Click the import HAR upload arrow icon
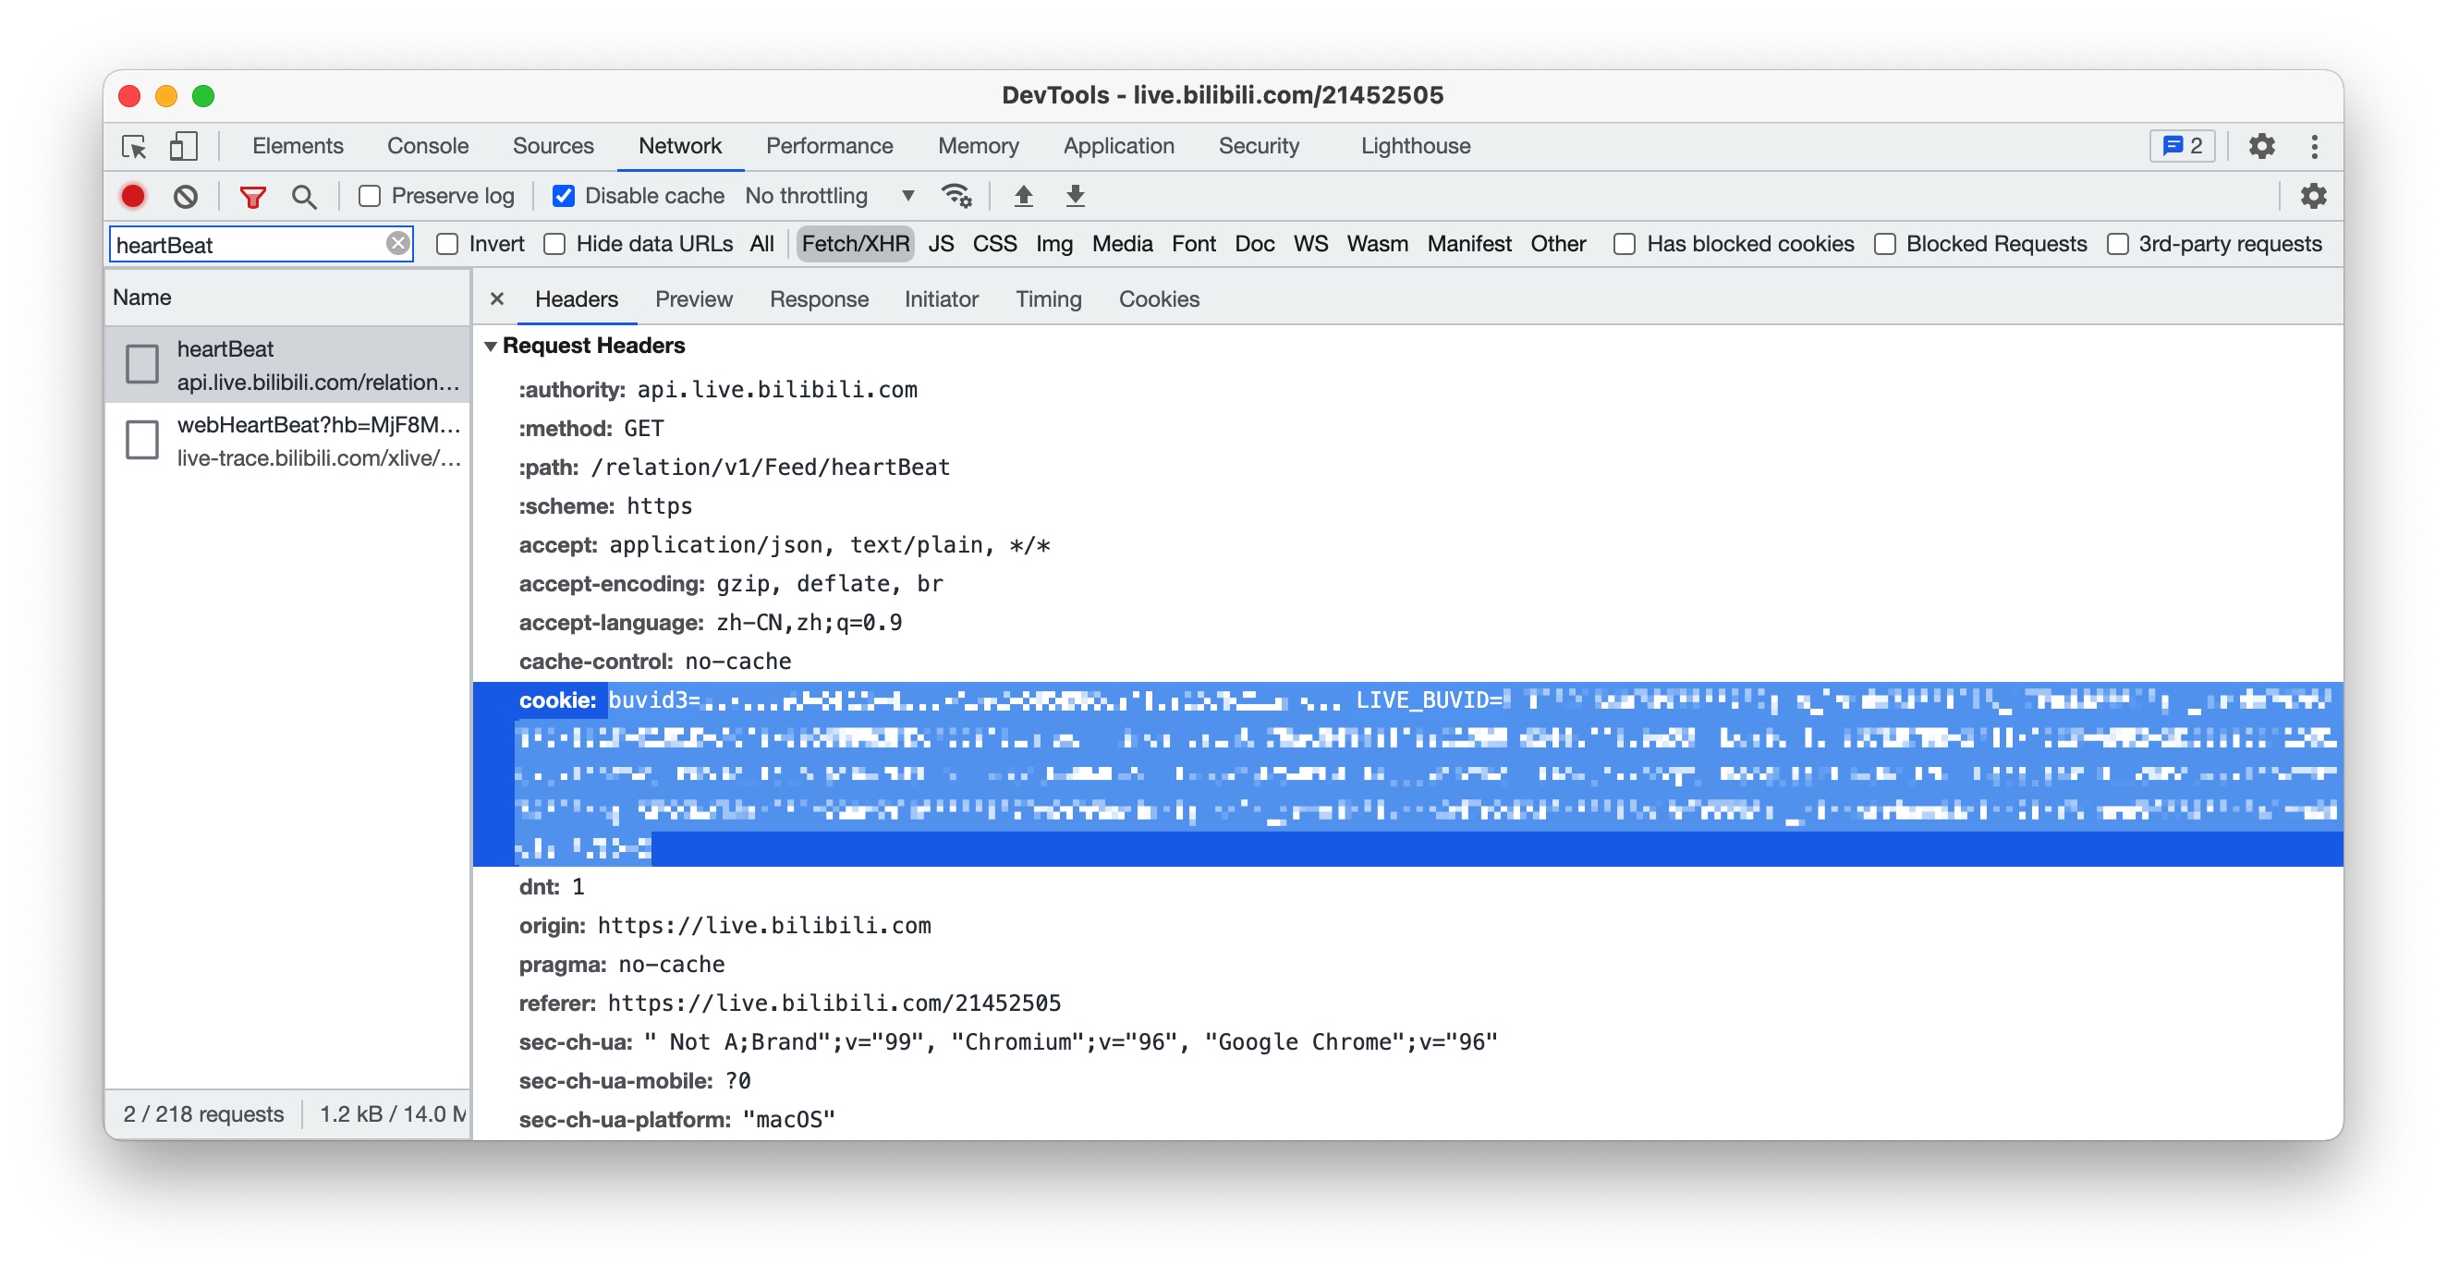 [x=1023, y=196]
